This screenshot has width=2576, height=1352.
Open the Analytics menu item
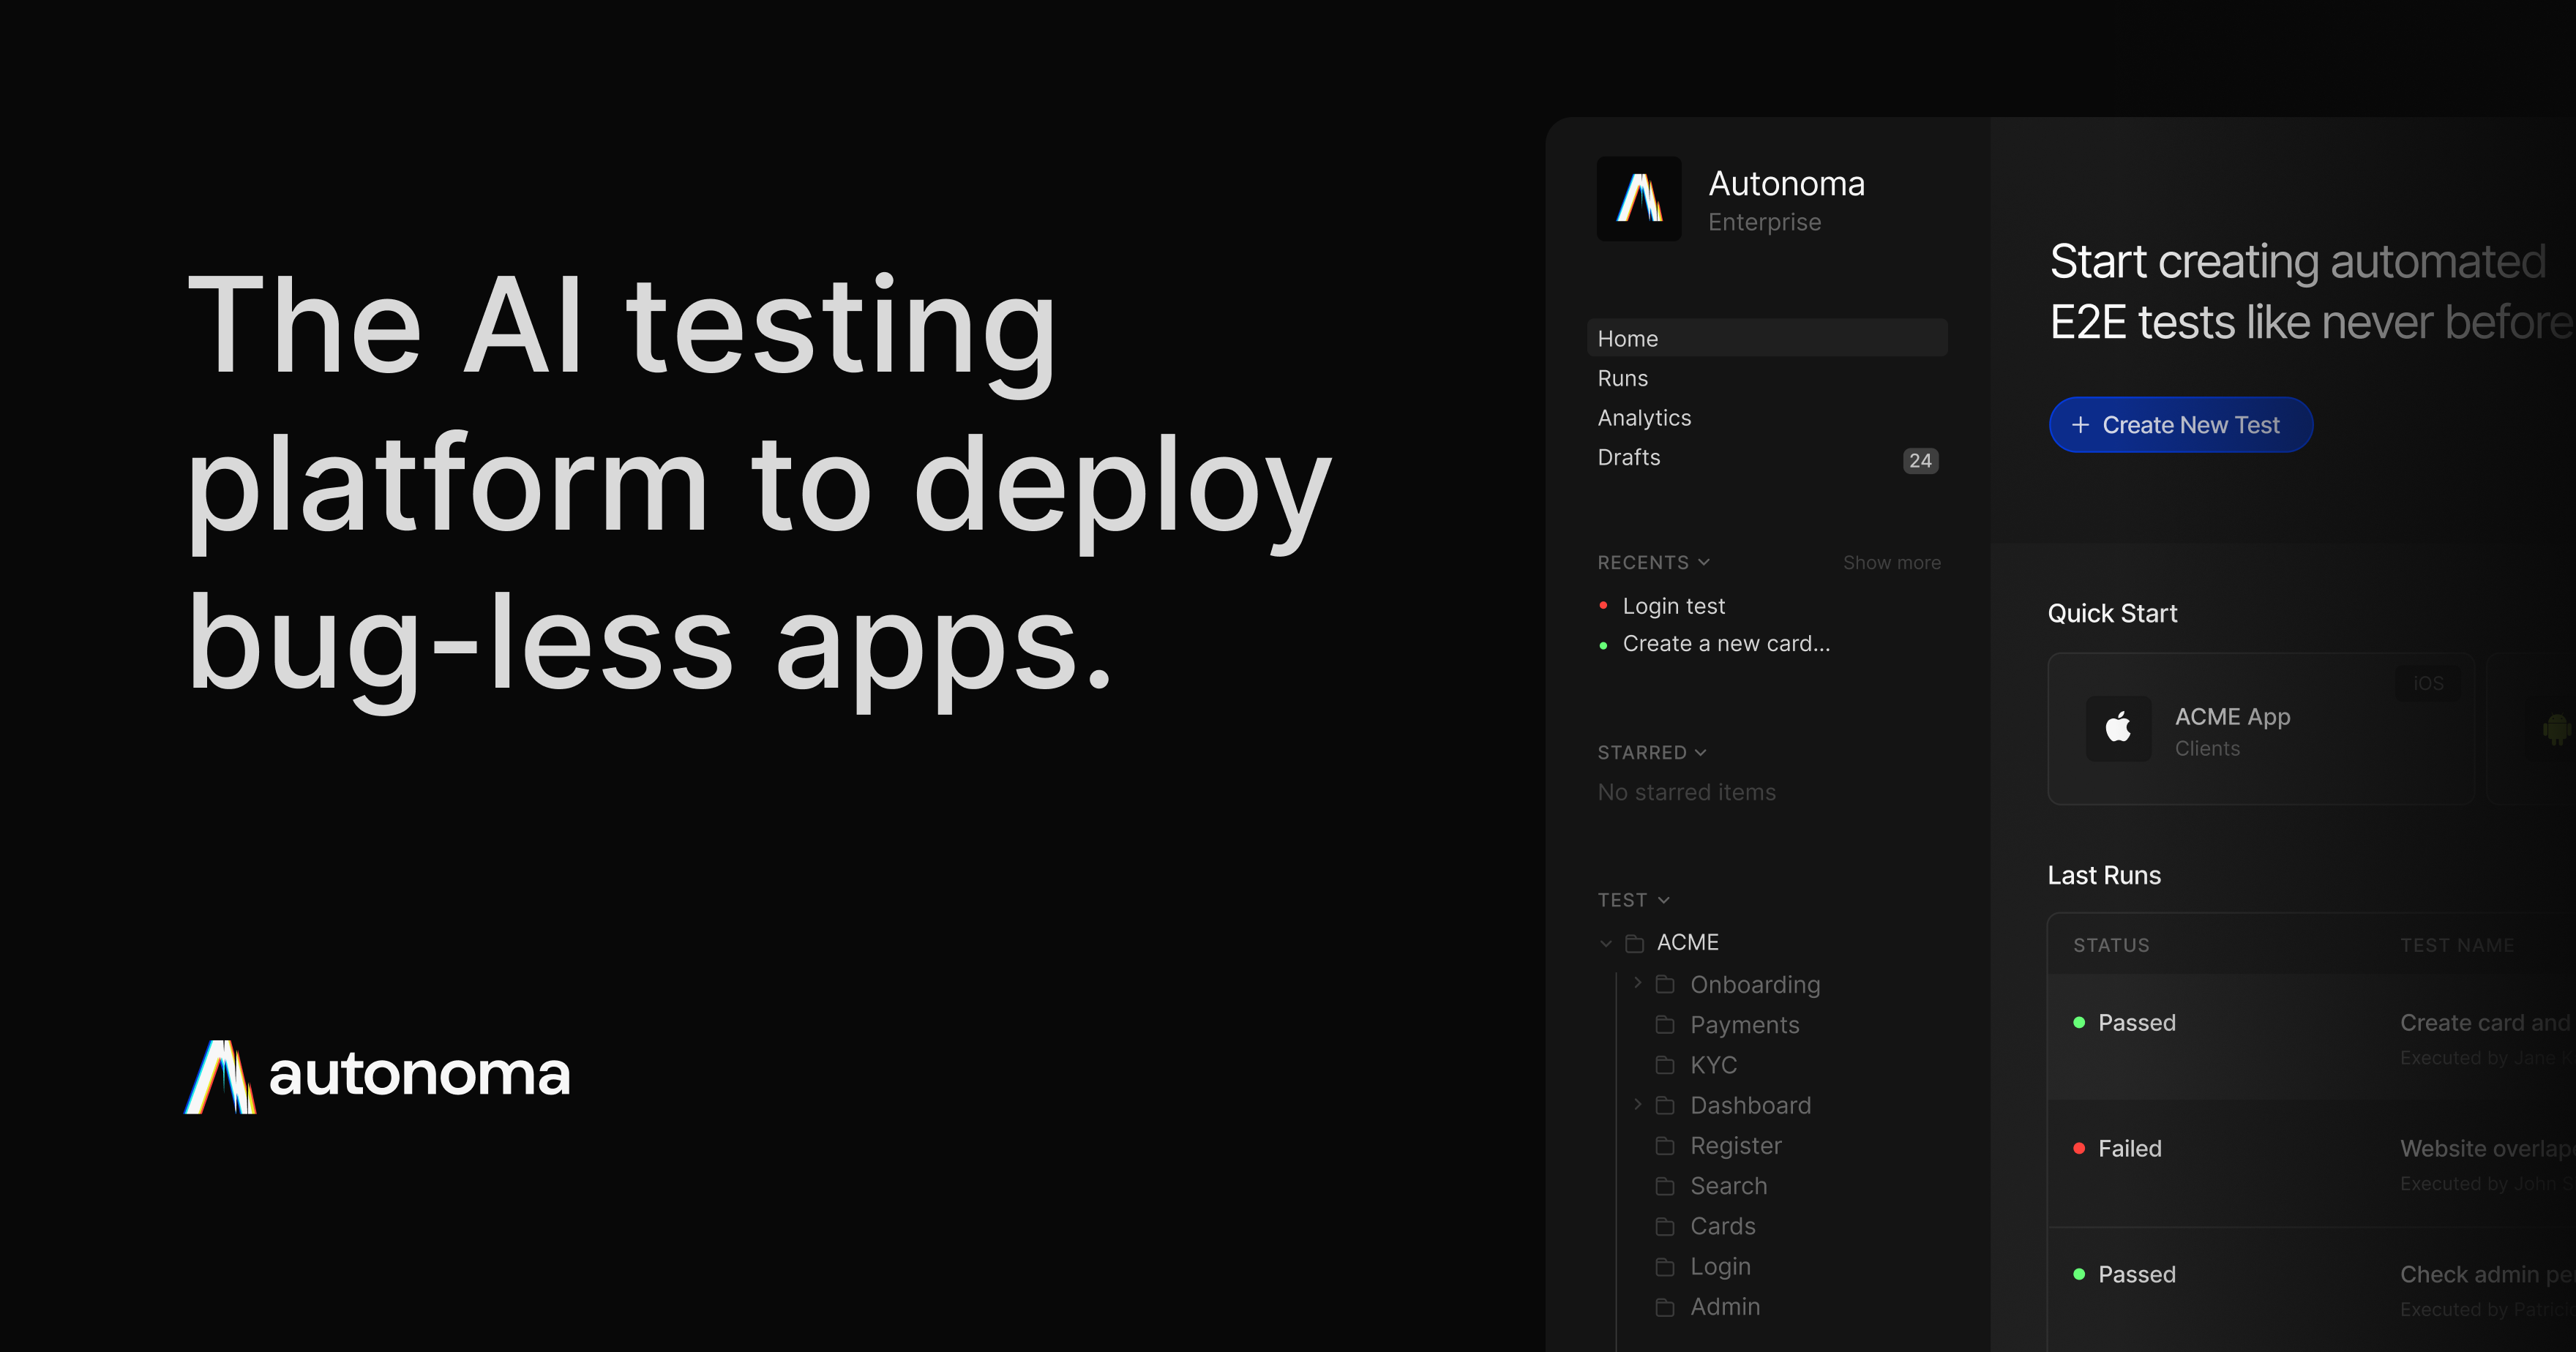[x=1644, y=418]
